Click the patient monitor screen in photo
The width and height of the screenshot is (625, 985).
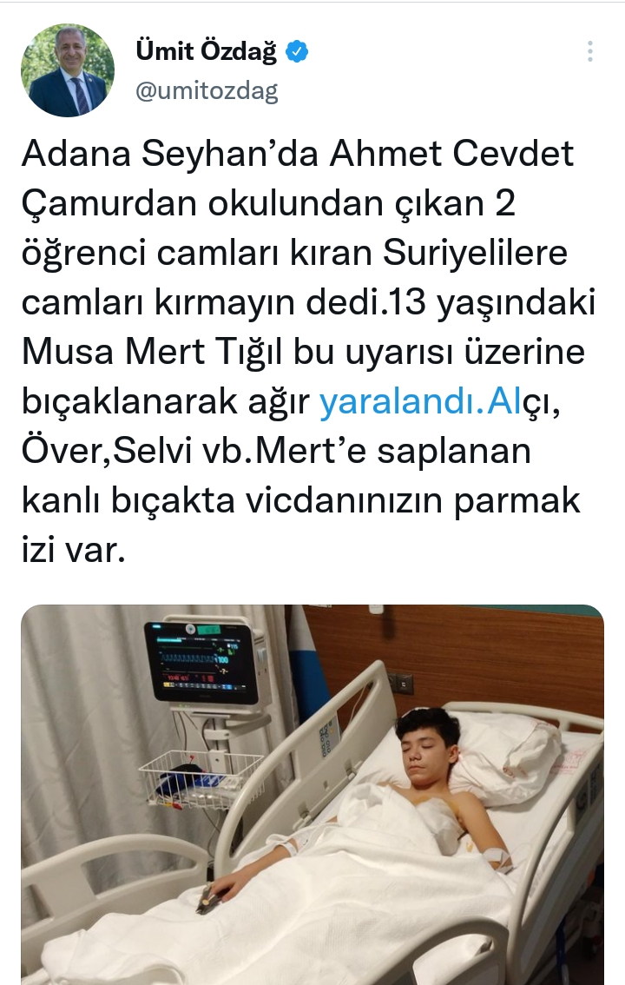click(201, 661)
